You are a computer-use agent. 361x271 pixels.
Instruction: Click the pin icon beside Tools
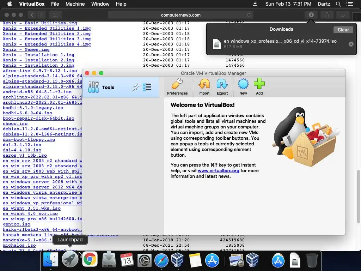pyautogui.click(x=136, y=88)
